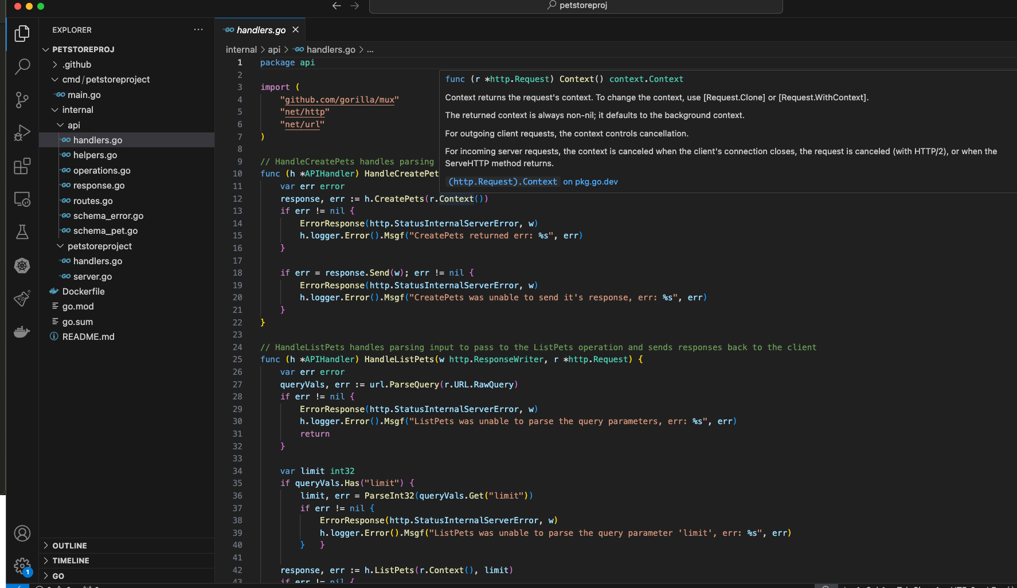Open routes.go from the explorer
Viewport: 1017px width, 588px height.
click(x=93, y=201)
